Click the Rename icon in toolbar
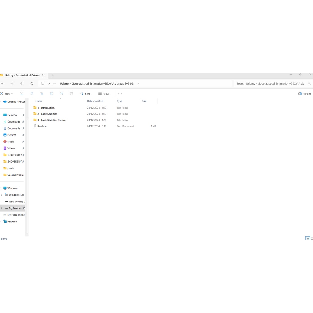The width and height of the screenshot is (313, 313). tap(51, 94)
